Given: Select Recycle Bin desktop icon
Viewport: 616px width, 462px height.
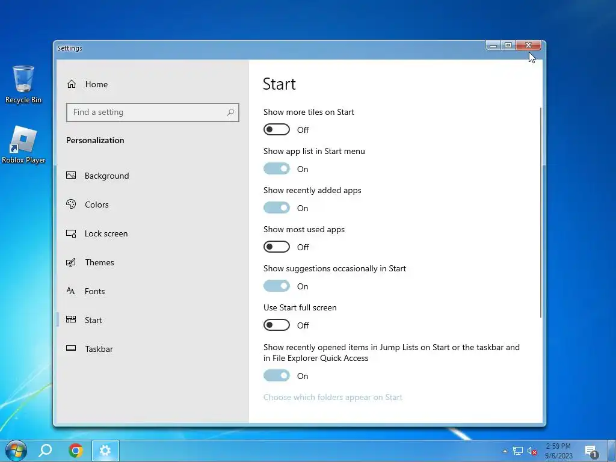Looking at the screenshot, I should coord(23,85).
